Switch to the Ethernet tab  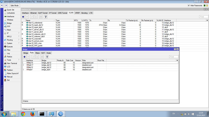[33, 13]
